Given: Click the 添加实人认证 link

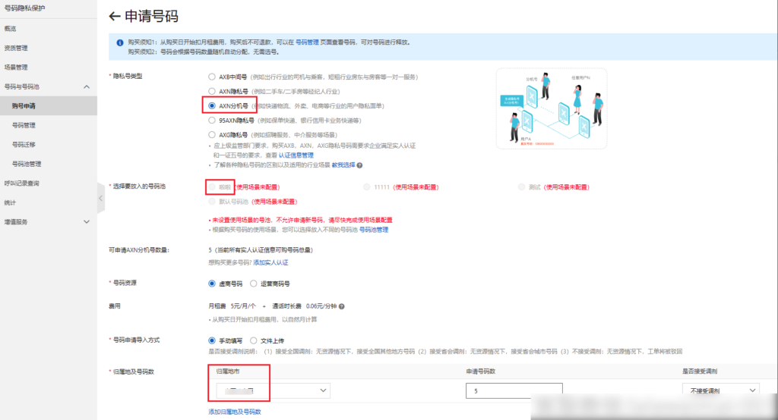Looking at the screenshot, I should [270, 262].
